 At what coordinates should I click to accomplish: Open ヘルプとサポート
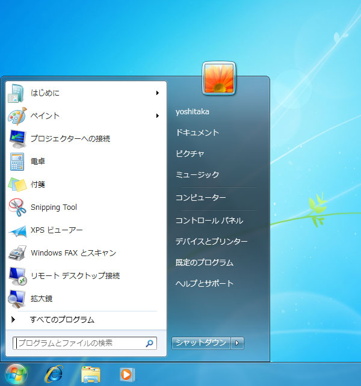[205, 284]
